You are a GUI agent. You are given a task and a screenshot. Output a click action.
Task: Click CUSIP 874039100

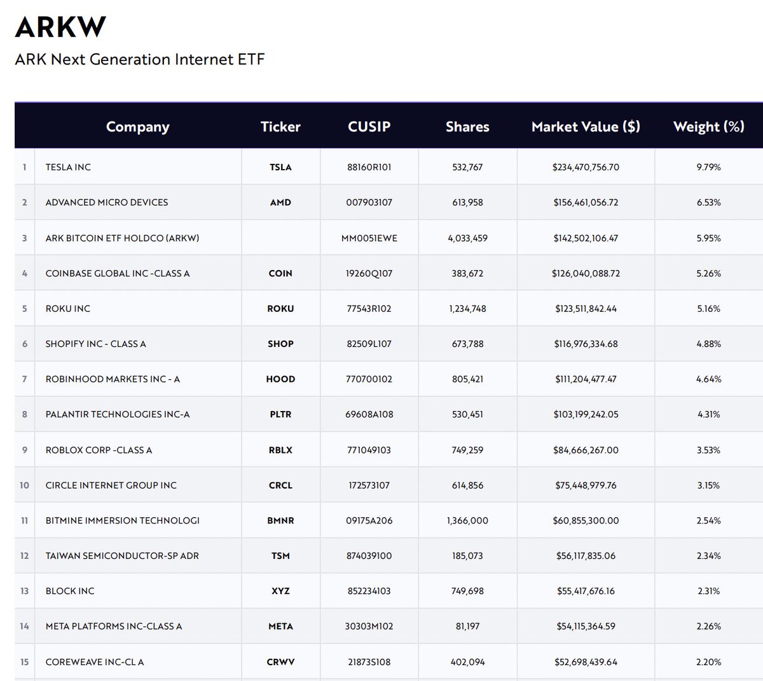point(369,556)
